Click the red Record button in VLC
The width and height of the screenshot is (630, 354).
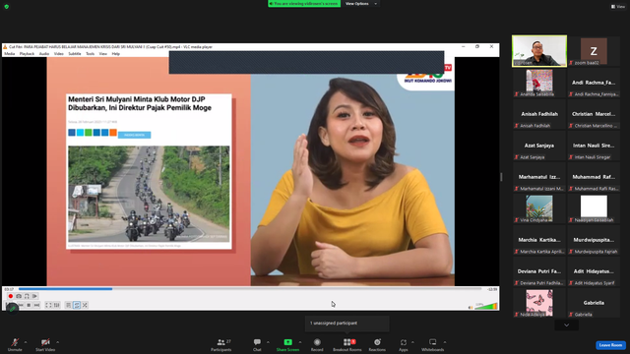point(11,296)
